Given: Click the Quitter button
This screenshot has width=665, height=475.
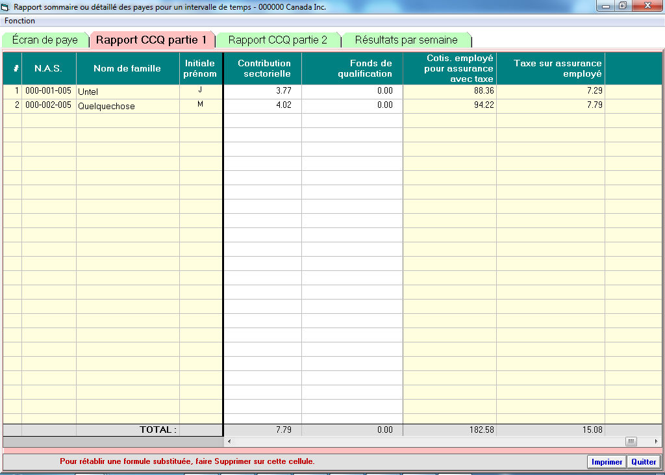Looking at the screenshot, I should tap(644, 462).
